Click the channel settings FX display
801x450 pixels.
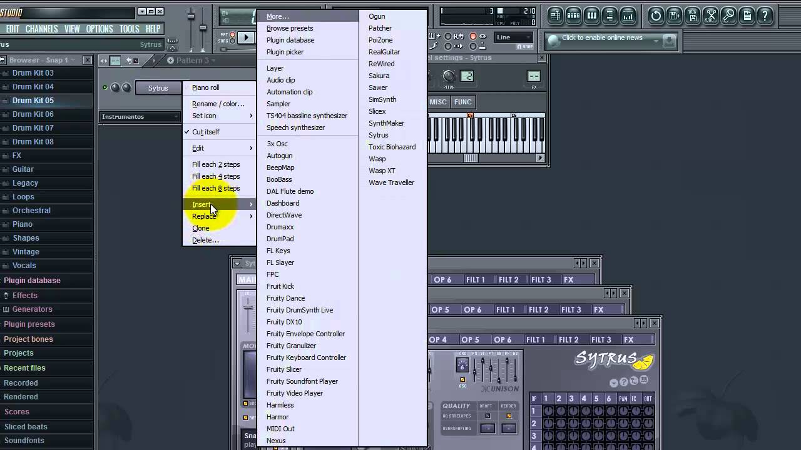point(534,76)
